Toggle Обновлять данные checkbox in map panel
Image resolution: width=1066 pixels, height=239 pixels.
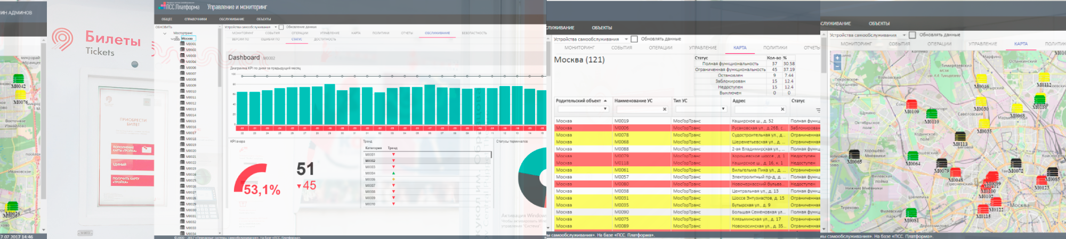coord(912,35)
